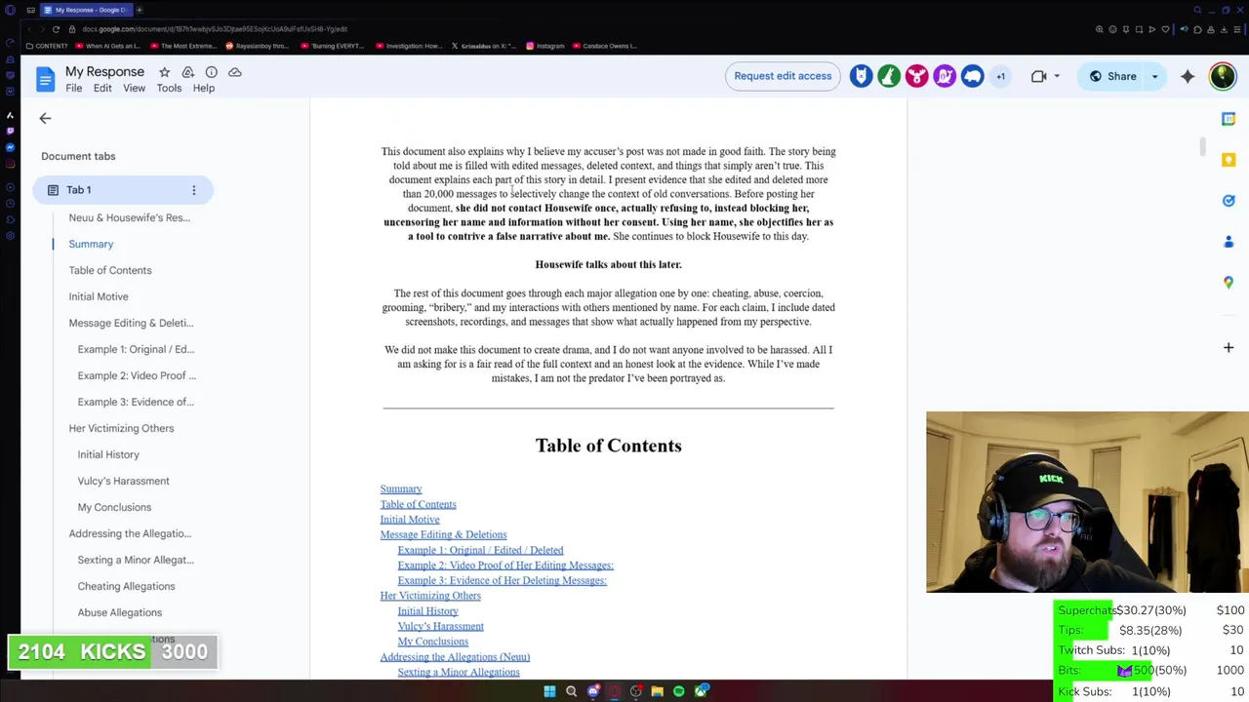The height and width of the screenshot is (702, 1249).
Task: Follow Example 2: Video Proof contents link
Action: coord(505,565)
